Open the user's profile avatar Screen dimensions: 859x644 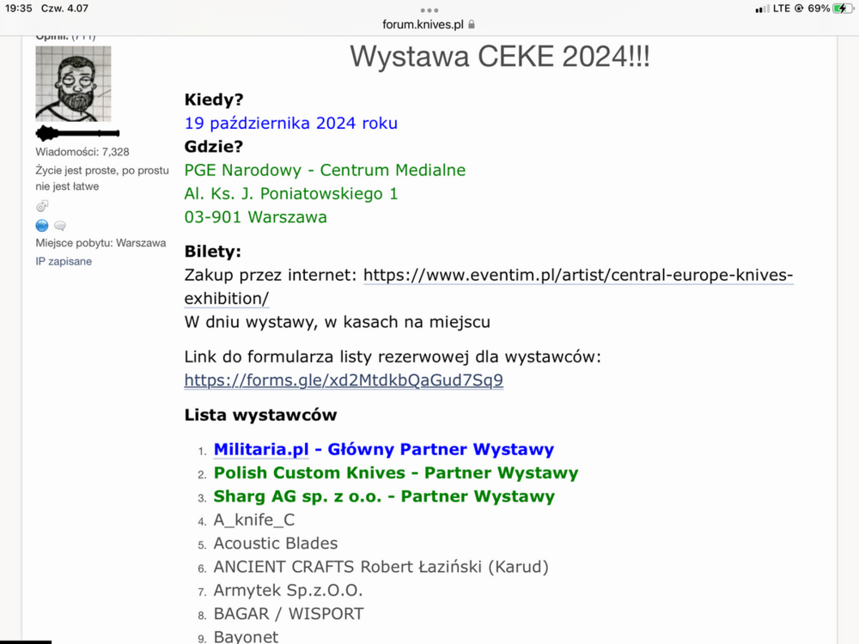point(73,83)
